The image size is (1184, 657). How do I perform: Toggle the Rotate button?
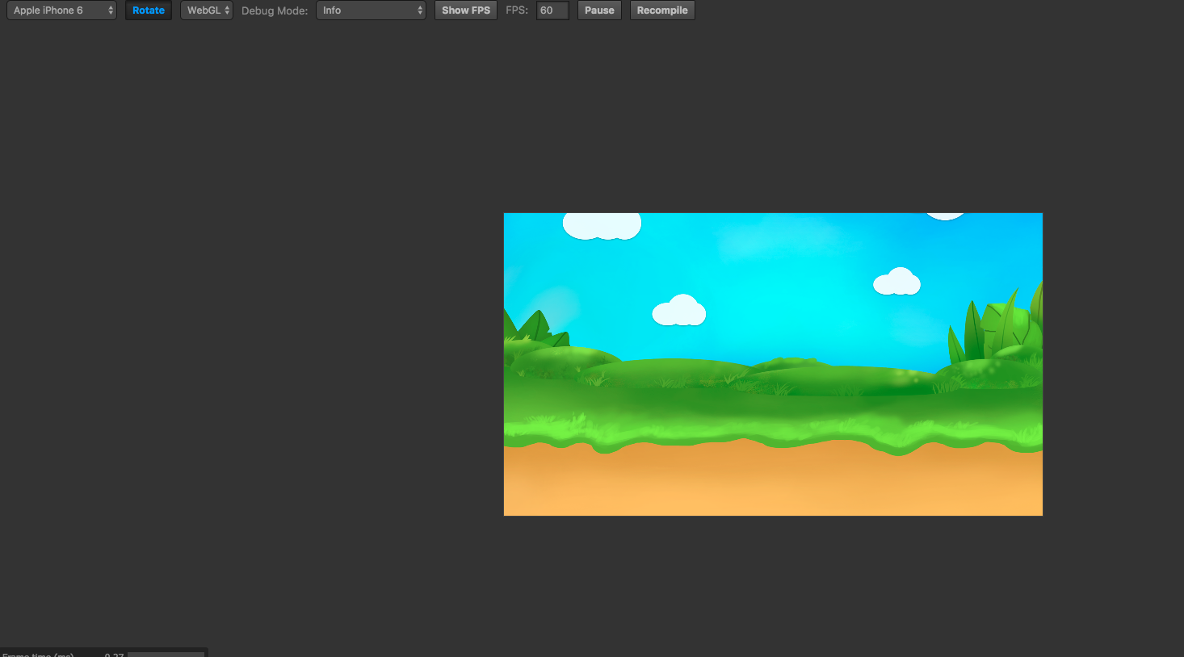click(149, 10)
